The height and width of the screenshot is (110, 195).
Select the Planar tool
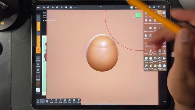pyautogui.click(x=155, y=52)
